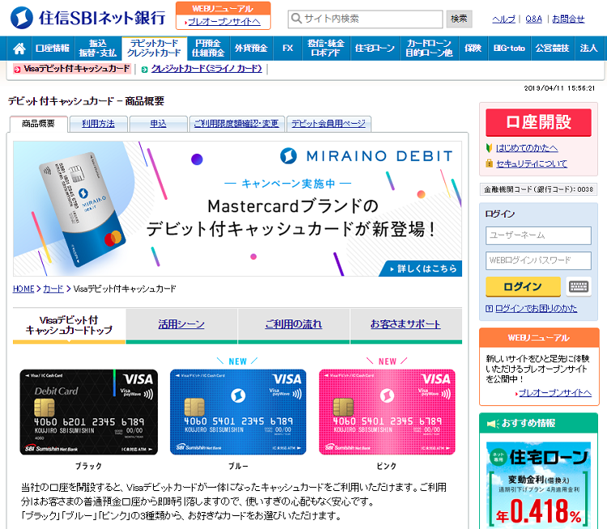Follow プレオープンサイトへ link in header
The image size is (607, 529).
point(224,22)
